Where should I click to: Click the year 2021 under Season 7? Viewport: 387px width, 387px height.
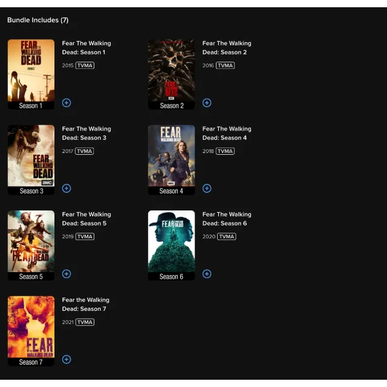[68, 322]
